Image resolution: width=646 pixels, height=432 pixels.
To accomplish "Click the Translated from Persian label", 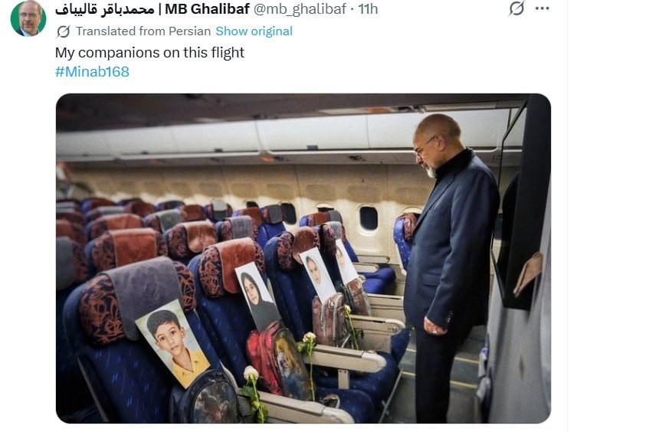I will (x=143, y=31).
